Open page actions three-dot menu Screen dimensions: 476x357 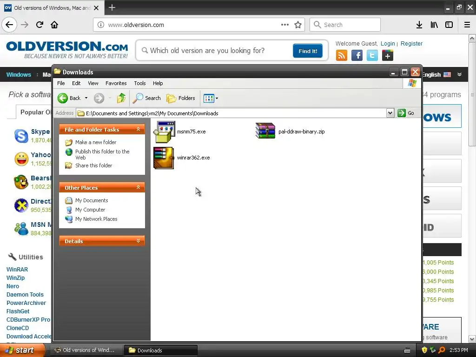coord(285,25)
